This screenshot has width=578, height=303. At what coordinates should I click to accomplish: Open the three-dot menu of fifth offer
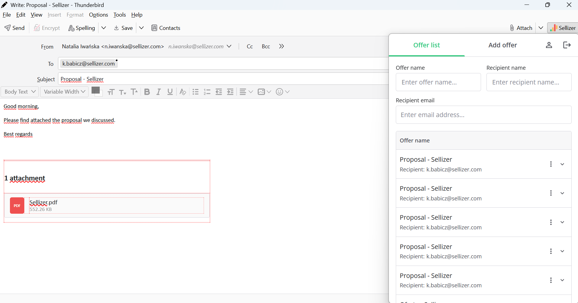coord(551,280)
